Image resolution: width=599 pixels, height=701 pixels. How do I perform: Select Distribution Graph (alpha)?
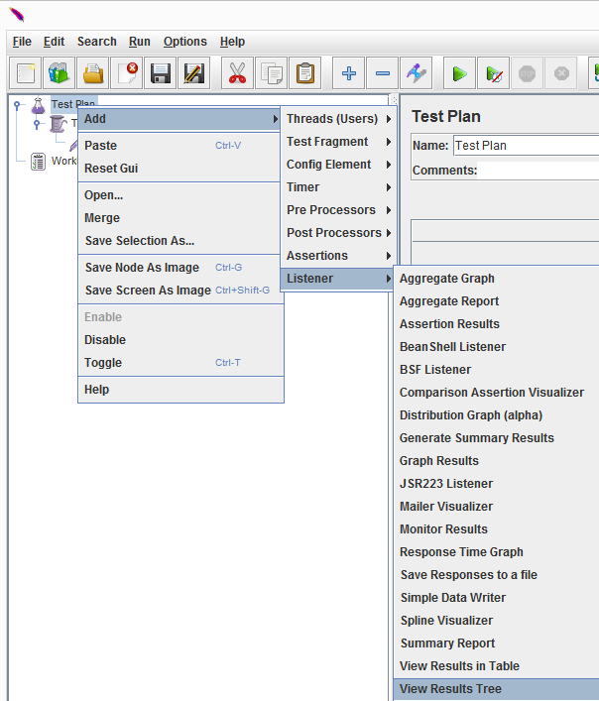(496, 415)
